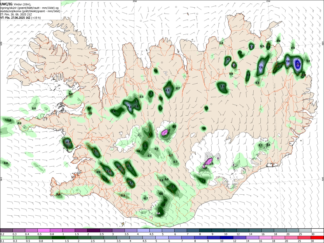Click the 5.4 rainfall value label
Image resolution: width=324 pixels, height=243 pixels.
click(x=234, y=66)
